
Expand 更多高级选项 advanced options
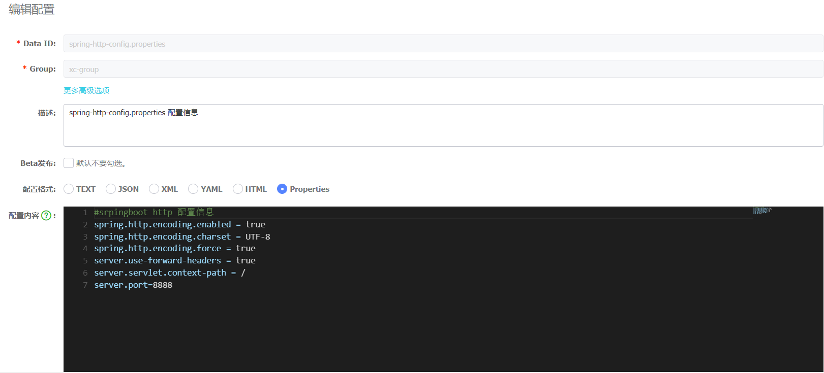86,90
